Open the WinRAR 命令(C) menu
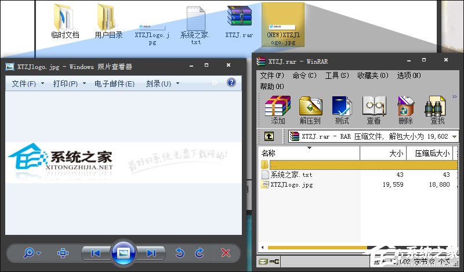The width and height of the screenshot is (464, 272). click(x=304, y=75)
